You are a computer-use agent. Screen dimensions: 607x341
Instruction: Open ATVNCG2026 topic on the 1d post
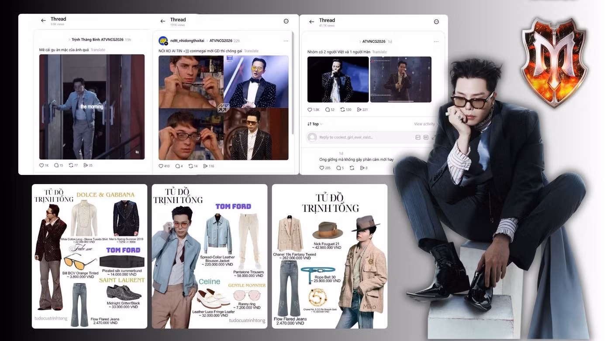374,41
